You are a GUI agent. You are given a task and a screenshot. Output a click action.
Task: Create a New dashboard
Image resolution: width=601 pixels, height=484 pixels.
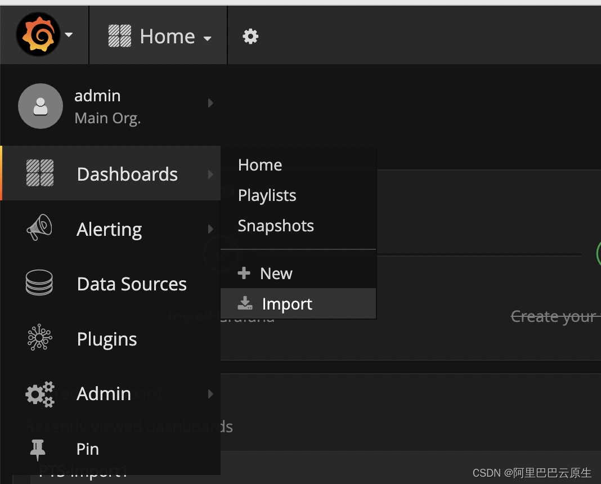click(x=298, y=273)
